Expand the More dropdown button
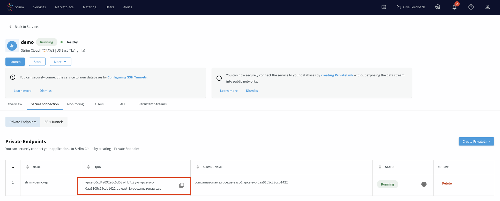500x201 pixels. (60, 62)
